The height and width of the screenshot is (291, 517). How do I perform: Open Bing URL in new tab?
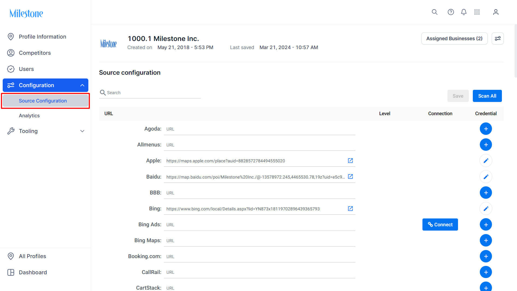pyautogui.click(x=350, y=208)
